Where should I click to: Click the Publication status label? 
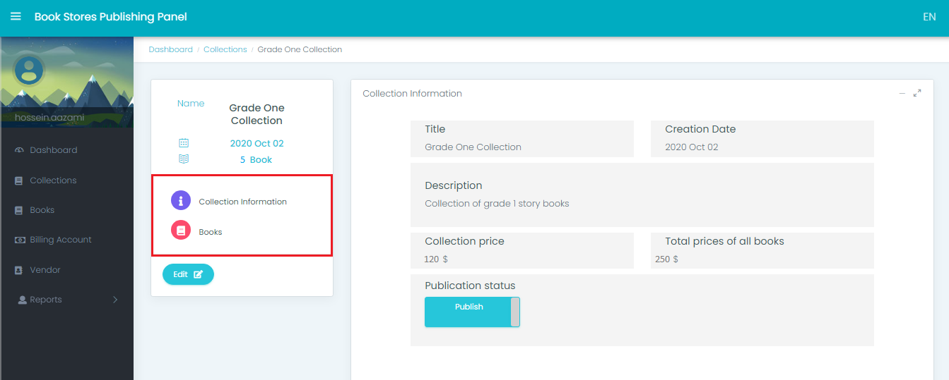click(470, 286)
